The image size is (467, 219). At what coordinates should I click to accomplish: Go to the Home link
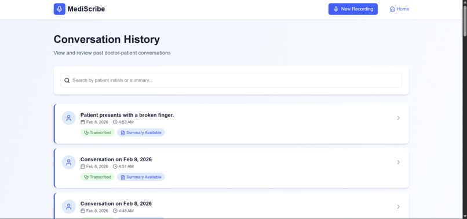coord(399,9)
